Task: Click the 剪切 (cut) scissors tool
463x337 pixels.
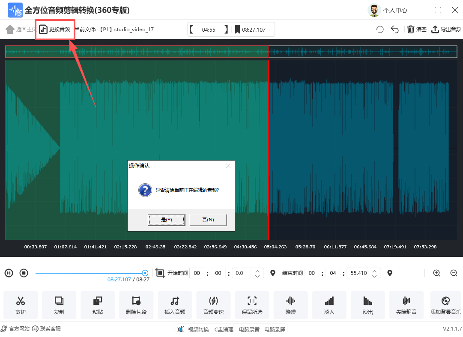Action: (21, 305)
